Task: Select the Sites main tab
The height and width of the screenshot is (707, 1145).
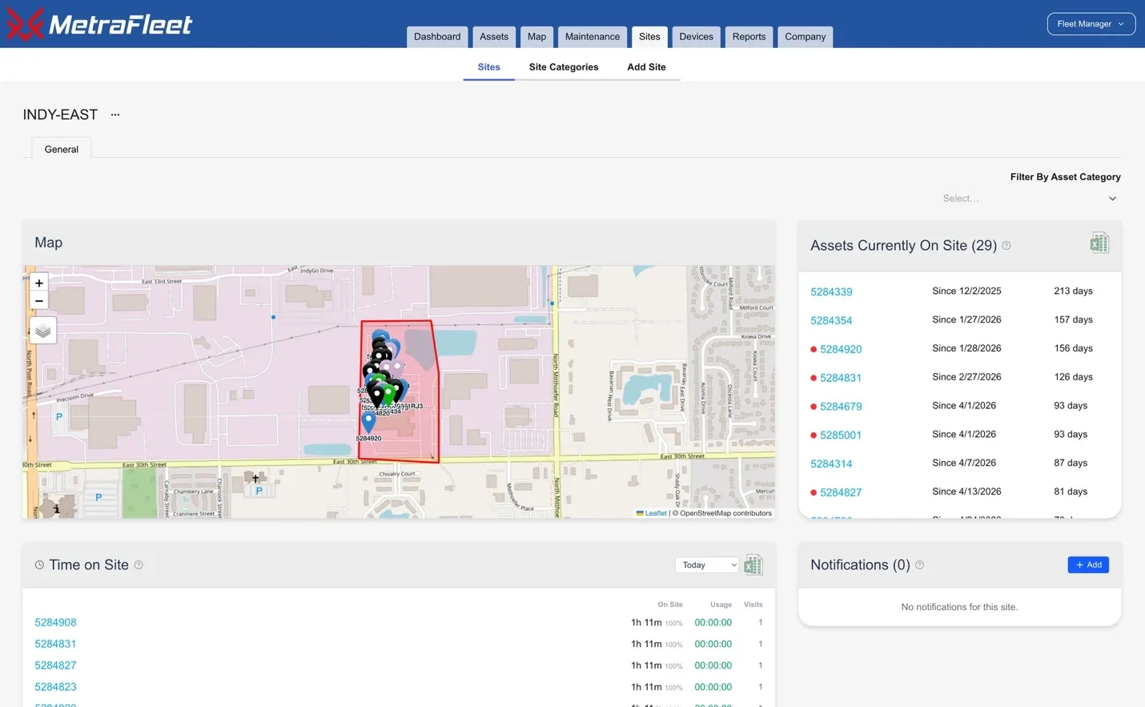Action: click(x=649, y=37)
